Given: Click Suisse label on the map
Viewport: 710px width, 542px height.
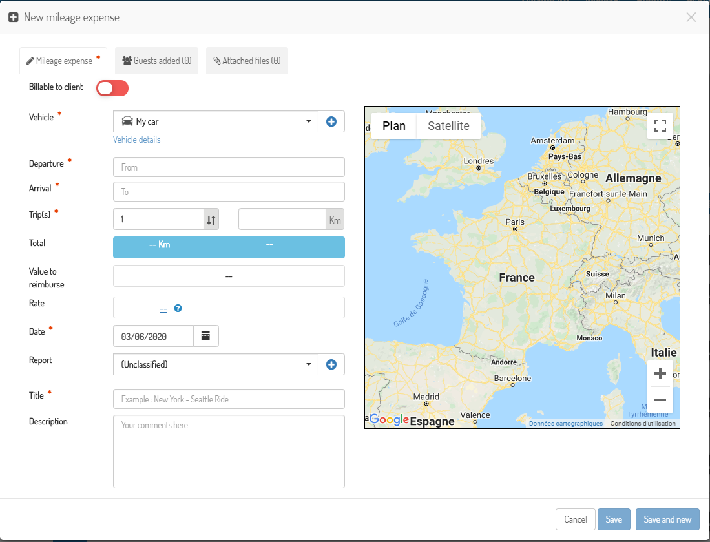Looking at the screenshot, I should 597,274.
